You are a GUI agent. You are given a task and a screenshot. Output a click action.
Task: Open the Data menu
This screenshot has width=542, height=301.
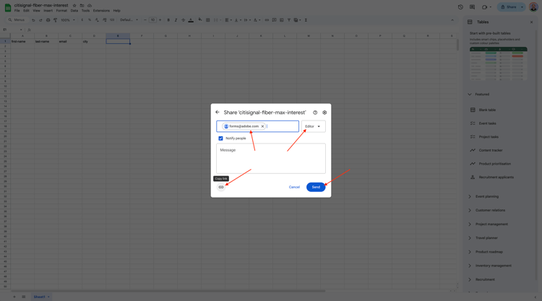[x=74, y=11]
